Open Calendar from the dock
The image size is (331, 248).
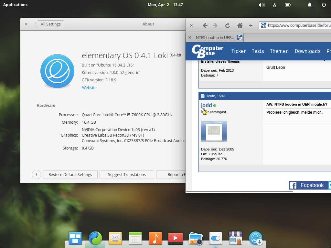135,238
